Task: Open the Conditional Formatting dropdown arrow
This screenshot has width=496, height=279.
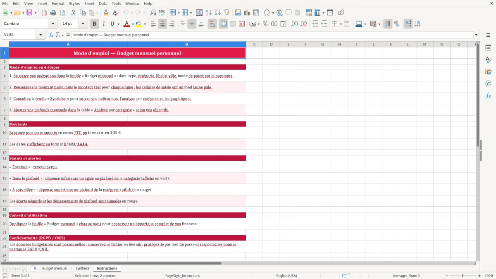Action: 379,24
